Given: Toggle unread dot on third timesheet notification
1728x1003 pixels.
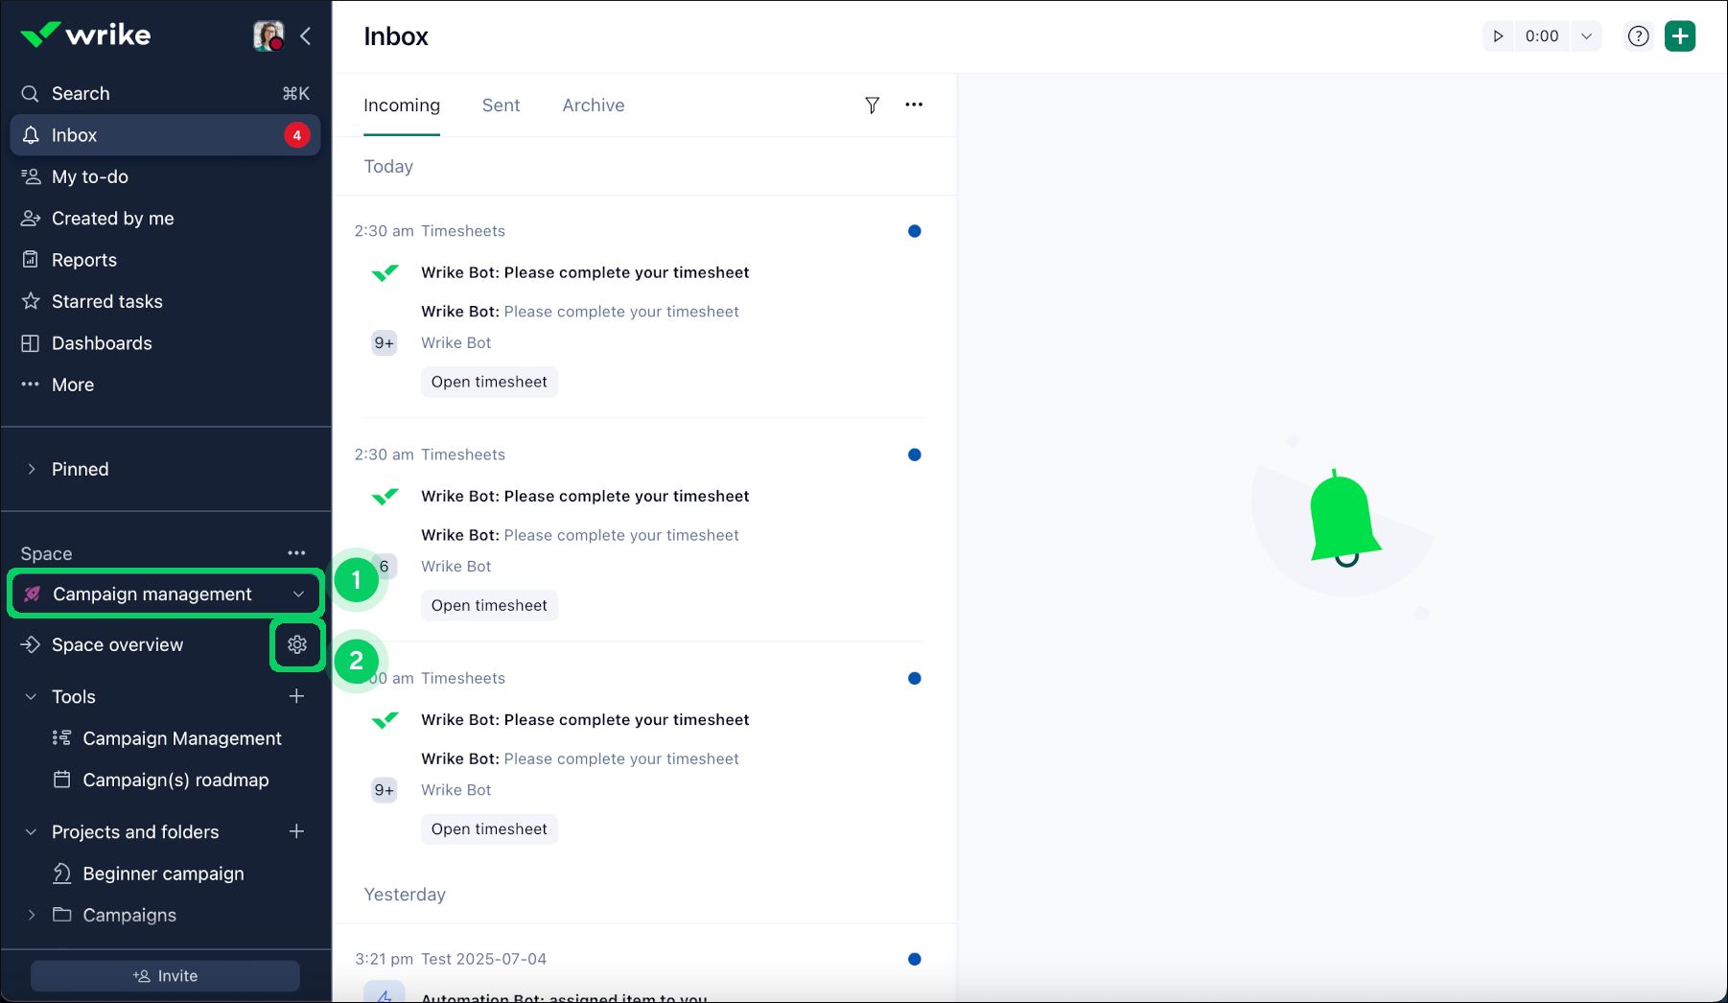Looking at the screenshot, I should (x=914, y=678).
